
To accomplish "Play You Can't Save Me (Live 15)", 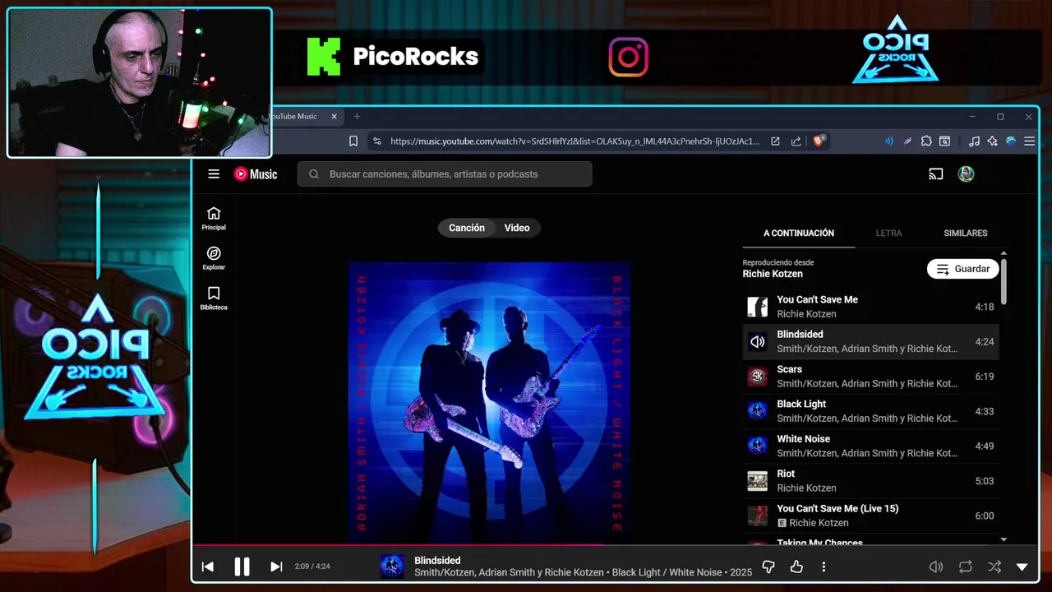I will click(x=870, y=516).
